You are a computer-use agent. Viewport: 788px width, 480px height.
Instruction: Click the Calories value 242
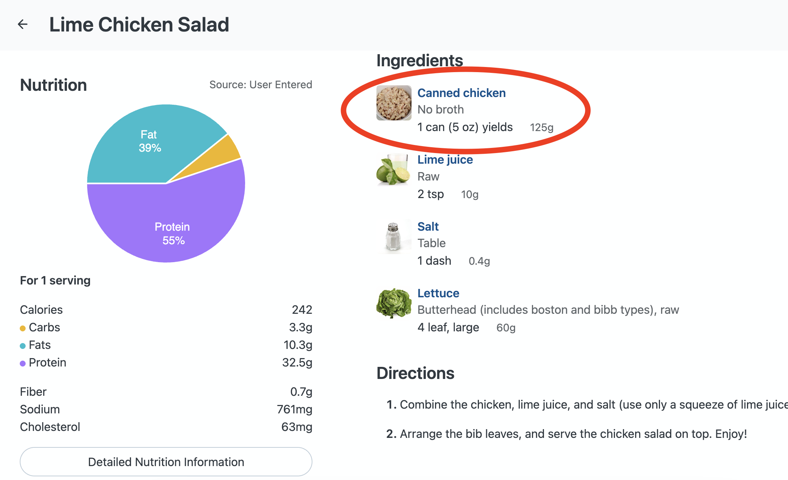tap(302, 310)
